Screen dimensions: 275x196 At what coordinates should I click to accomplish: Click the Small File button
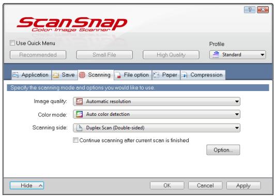coord(104,55)
